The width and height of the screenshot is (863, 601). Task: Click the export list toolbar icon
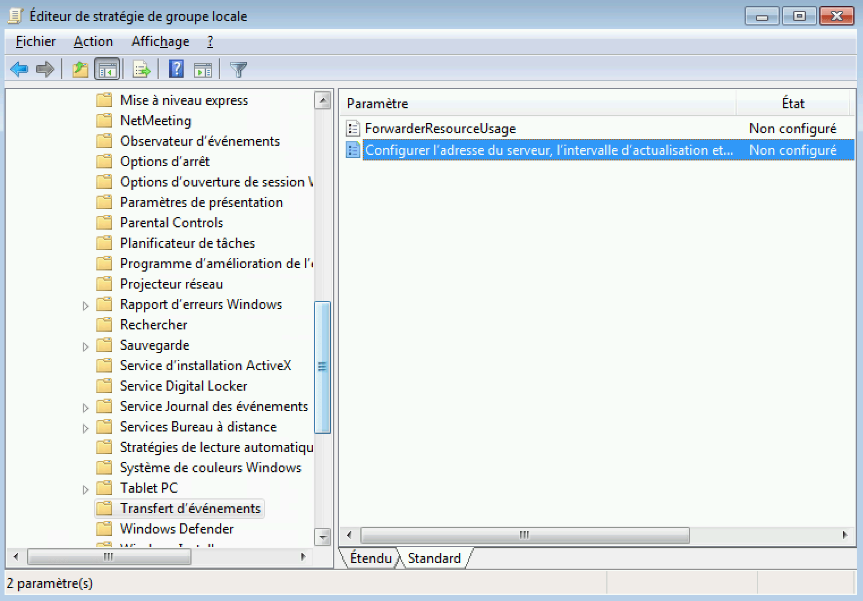tap(141, 69)
